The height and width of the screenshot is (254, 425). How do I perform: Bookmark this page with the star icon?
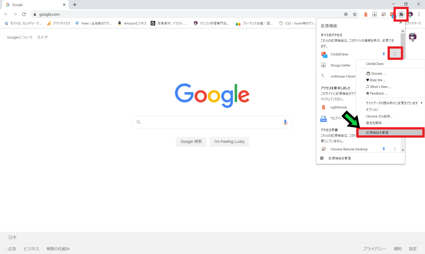tap(355, 14)
